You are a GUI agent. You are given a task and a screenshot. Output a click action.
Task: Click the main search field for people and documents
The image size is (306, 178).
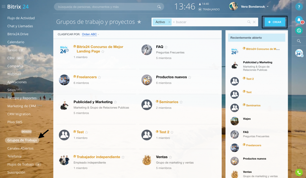(109, 7)
